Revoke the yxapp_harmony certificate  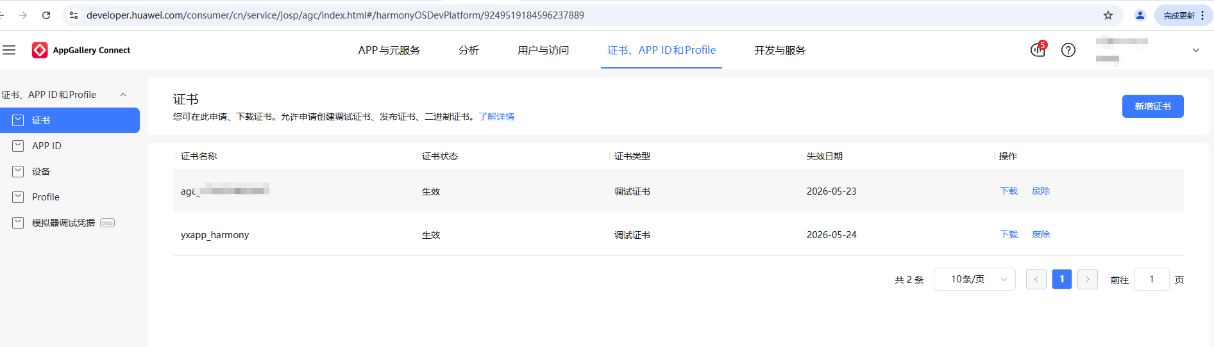[1041, 234]
